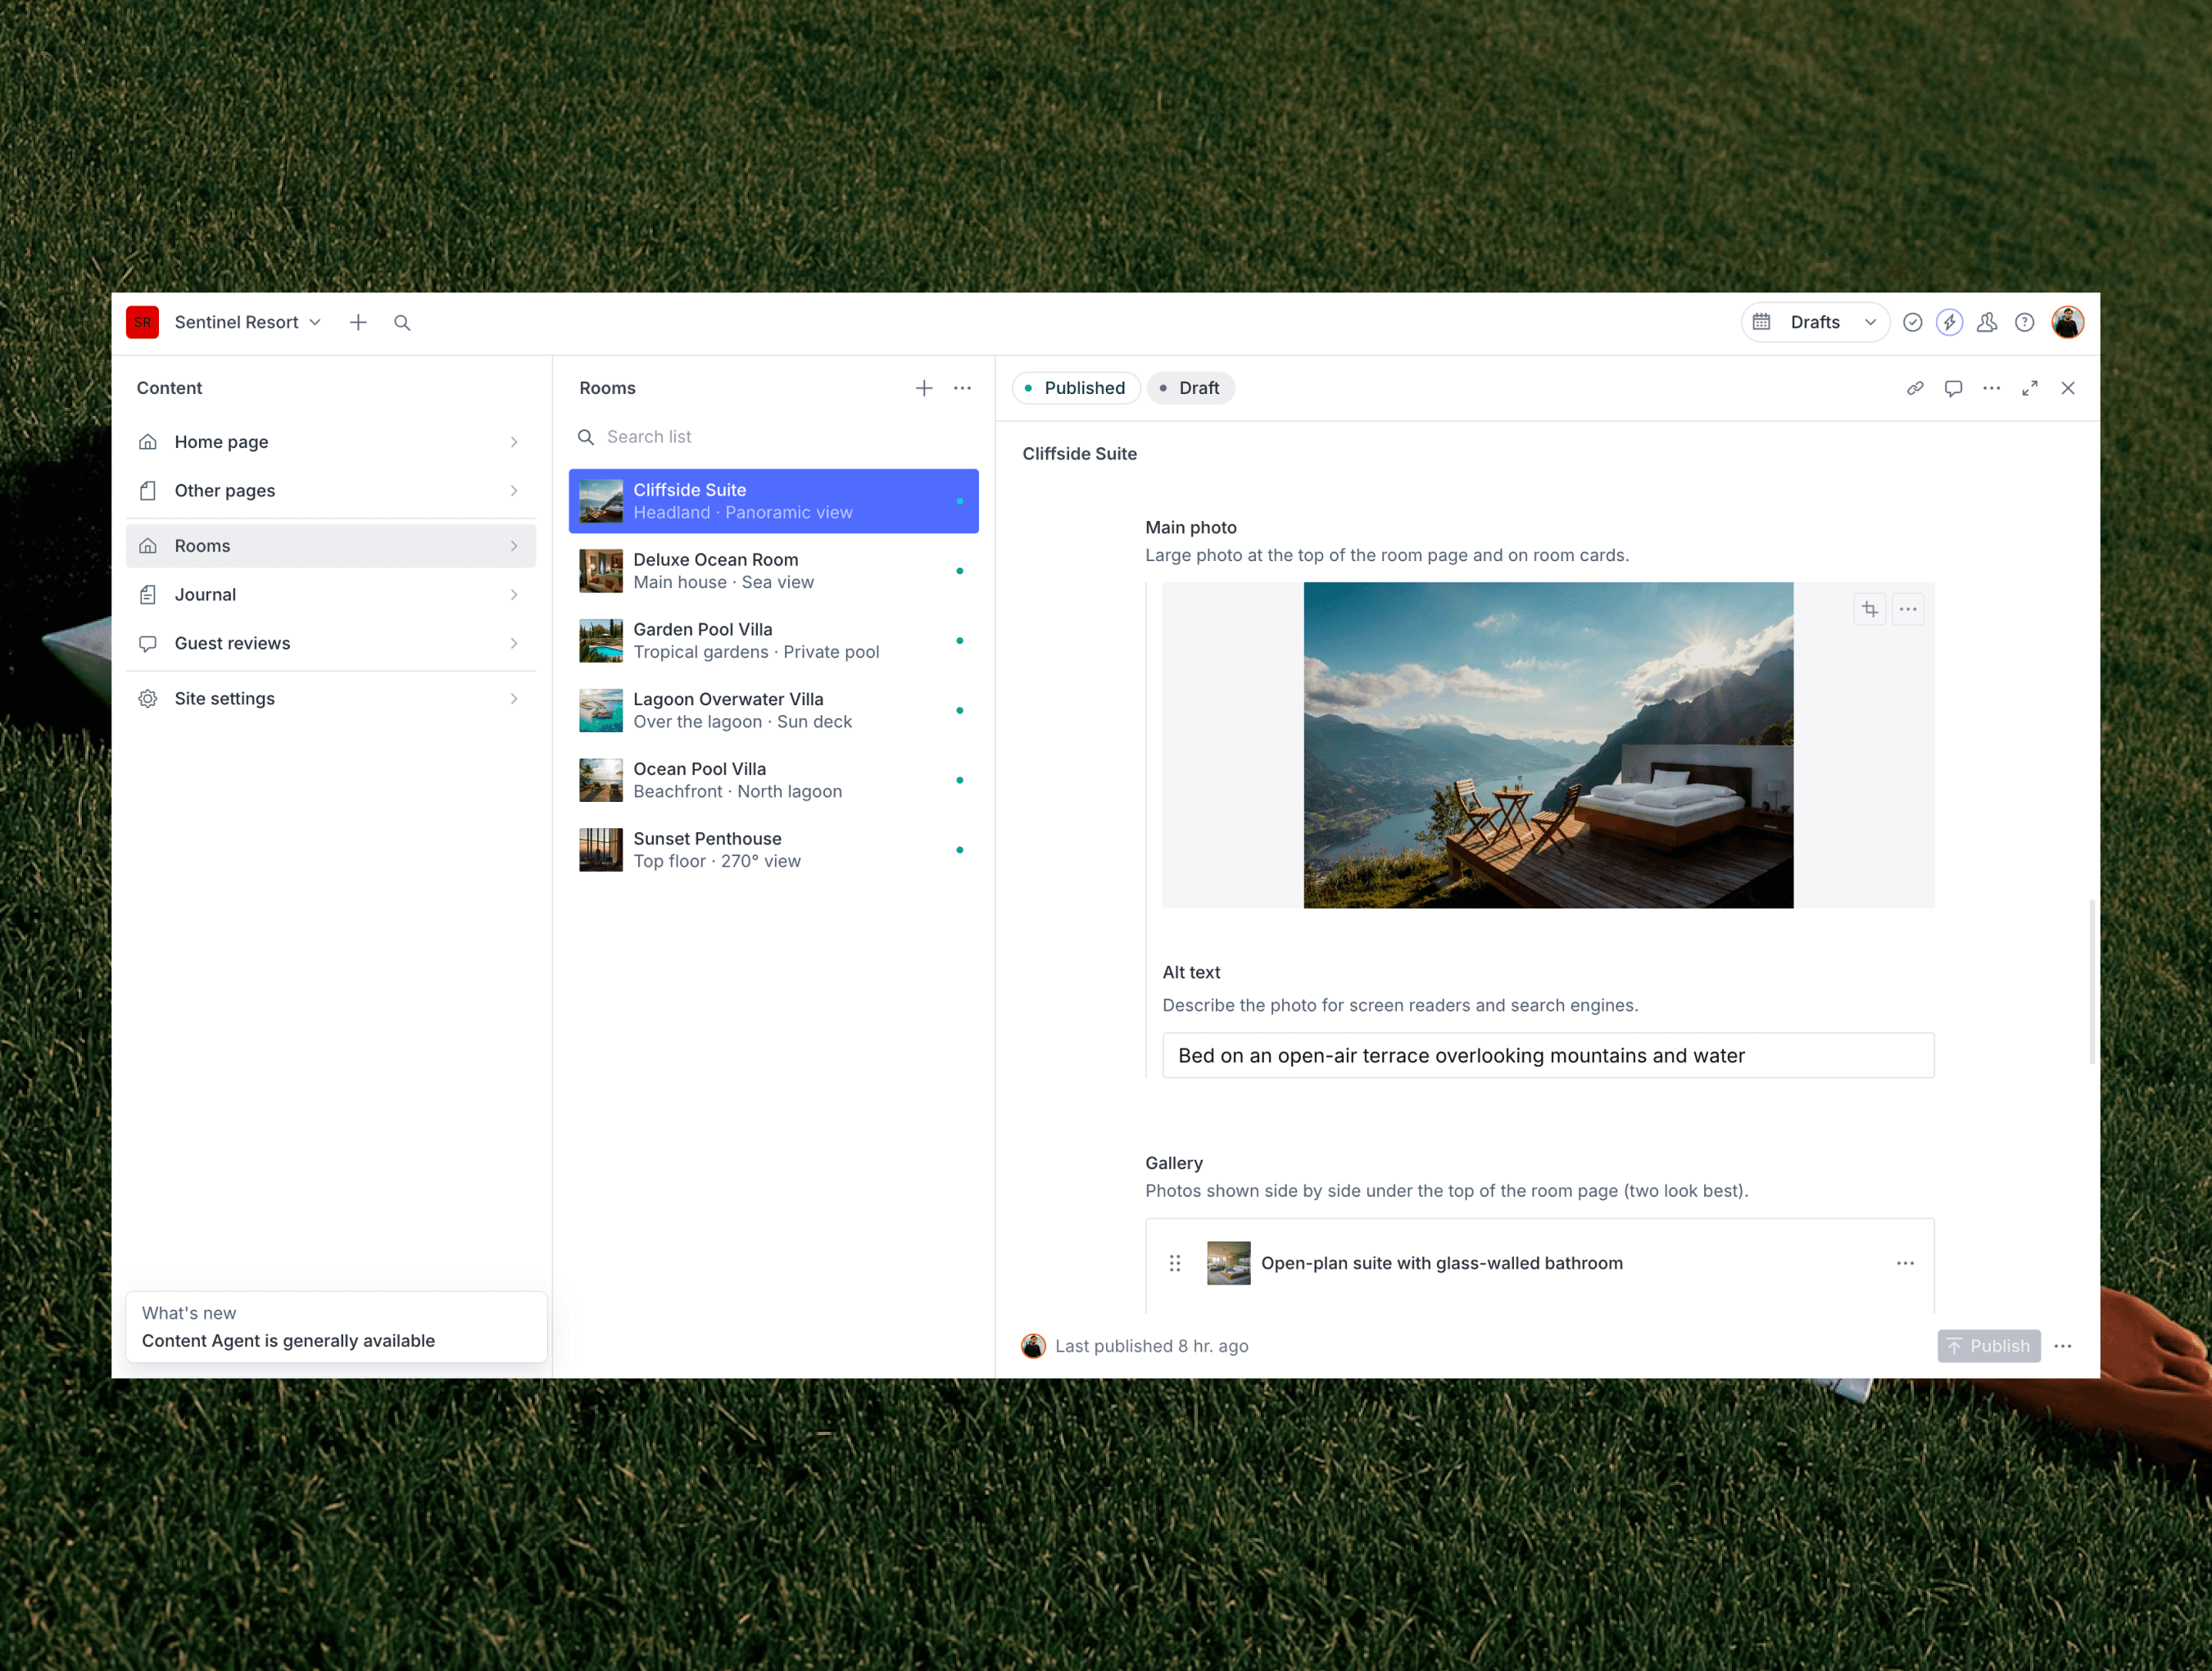This screenshot has height=1671, width=2212.
Task: Select Rooms in the Content sidebar
Action: (x=330, y=546)
